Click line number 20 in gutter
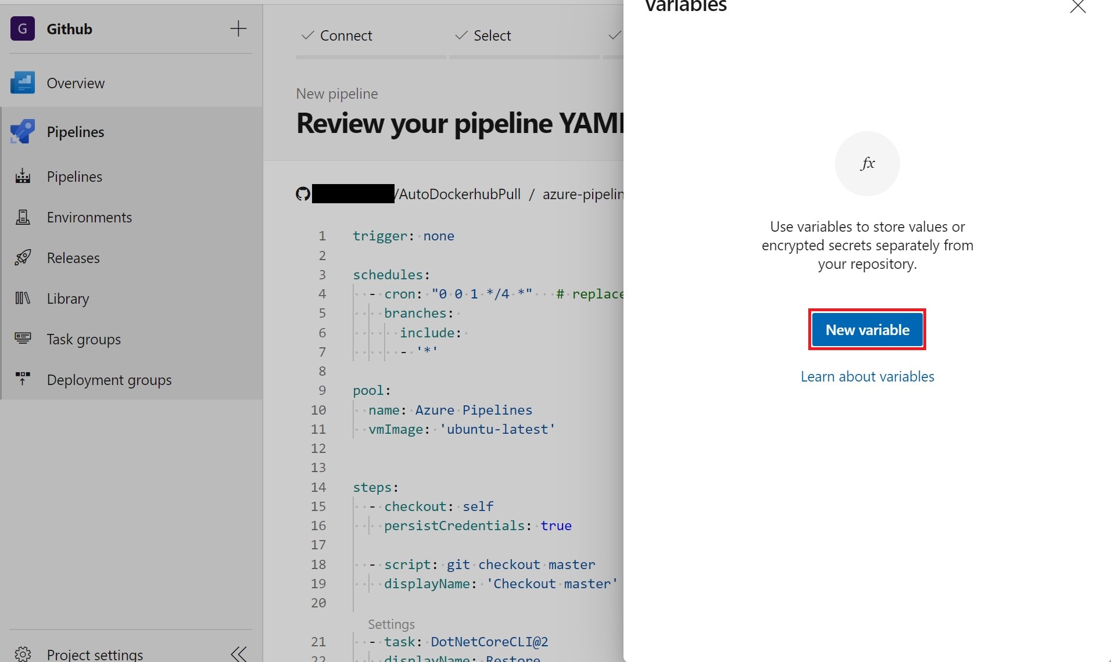Viewport: 1111px width, 662px height. 318,603
